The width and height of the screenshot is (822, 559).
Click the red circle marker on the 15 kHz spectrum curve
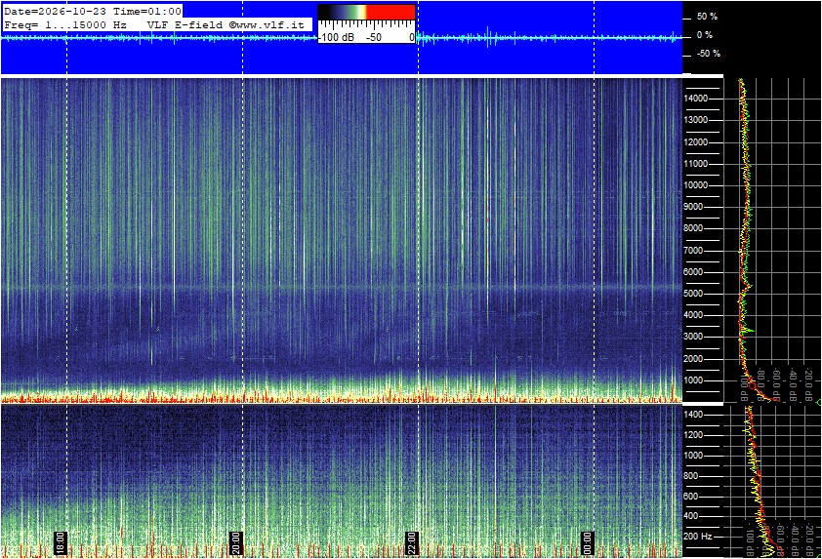pyautogui.click(x=753, y=386)
